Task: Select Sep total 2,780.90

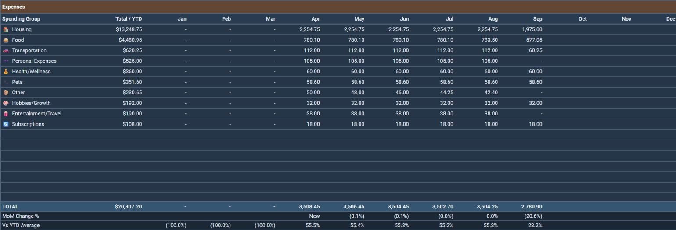Action: (532, 206)
